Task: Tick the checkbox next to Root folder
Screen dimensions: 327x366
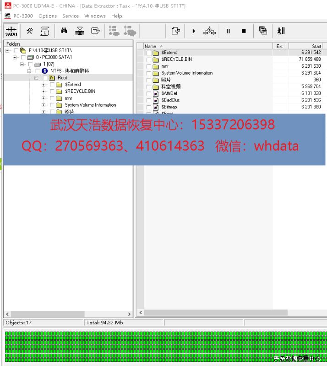Action: tap(44, 78)
